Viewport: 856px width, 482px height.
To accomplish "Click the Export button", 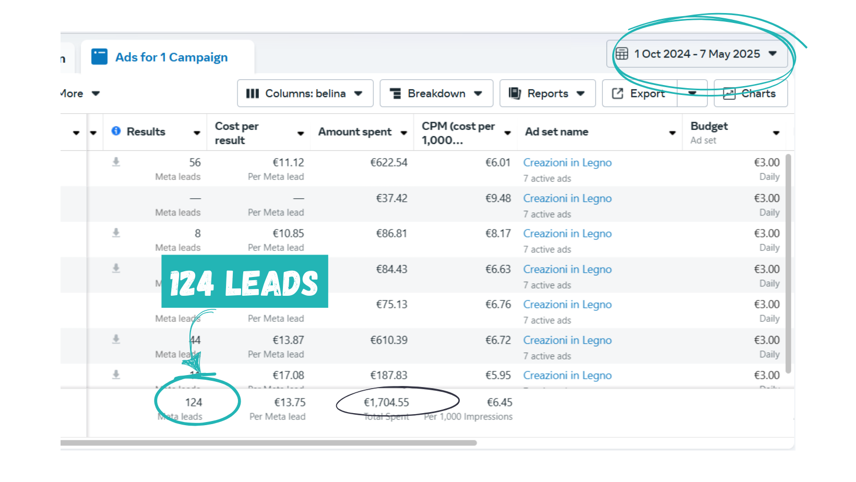I will [639, 93].
